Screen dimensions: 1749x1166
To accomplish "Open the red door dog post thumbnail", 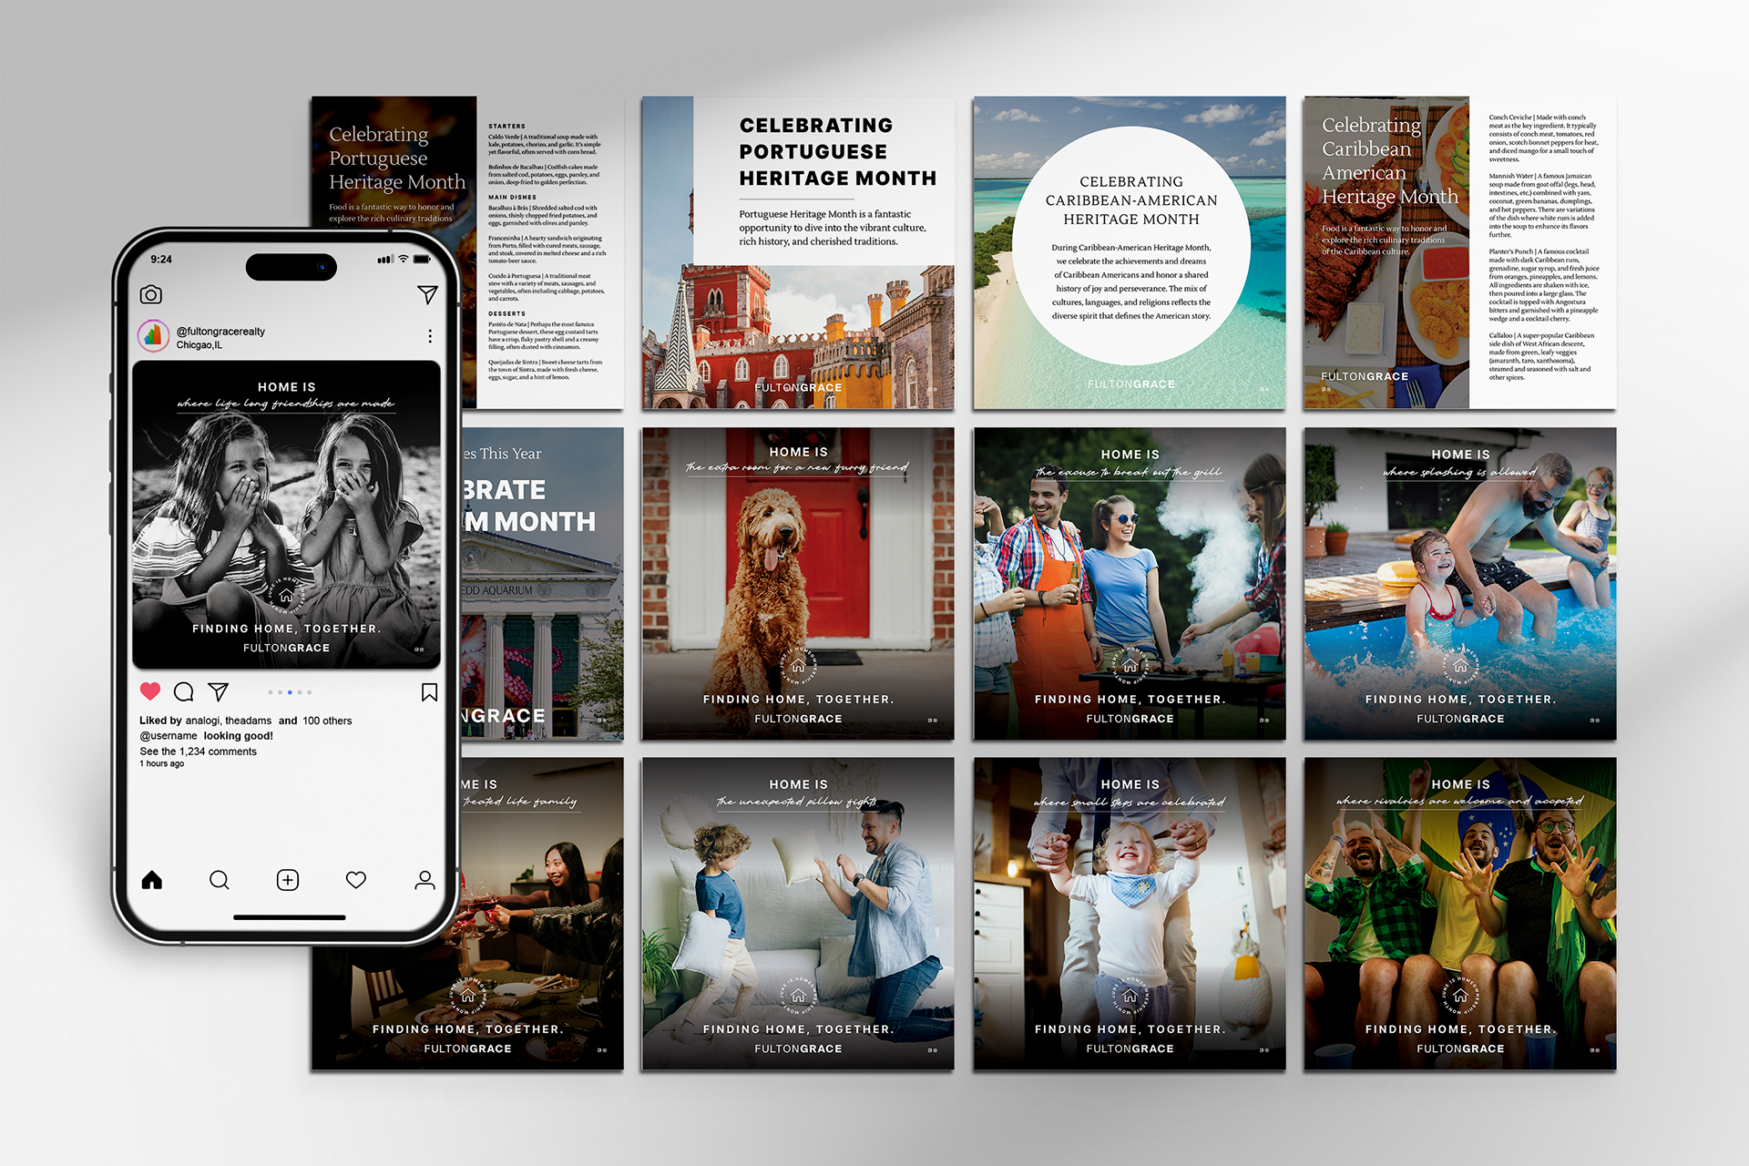I will tap(798, 584).
